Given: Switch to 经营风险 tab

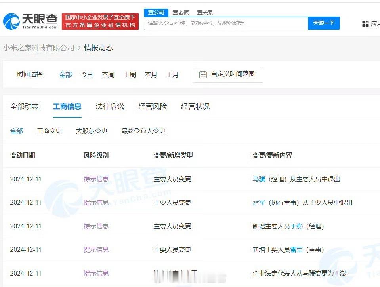Looking at the screenshot, I should point(153,106).
